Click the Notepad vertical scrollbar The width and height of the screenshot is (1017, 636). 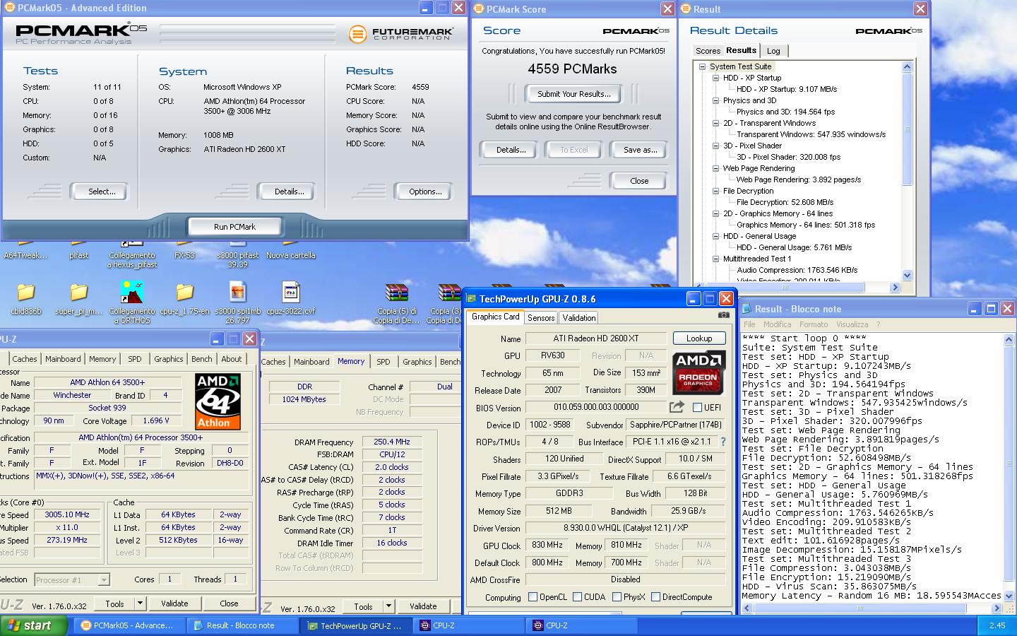[1008, 466]
